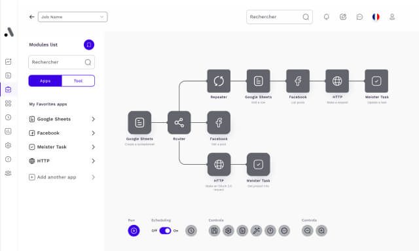Select the HTTP Make a request node
Screen dimensions: 419x251
pyautogui.click(x=337, y=81)
